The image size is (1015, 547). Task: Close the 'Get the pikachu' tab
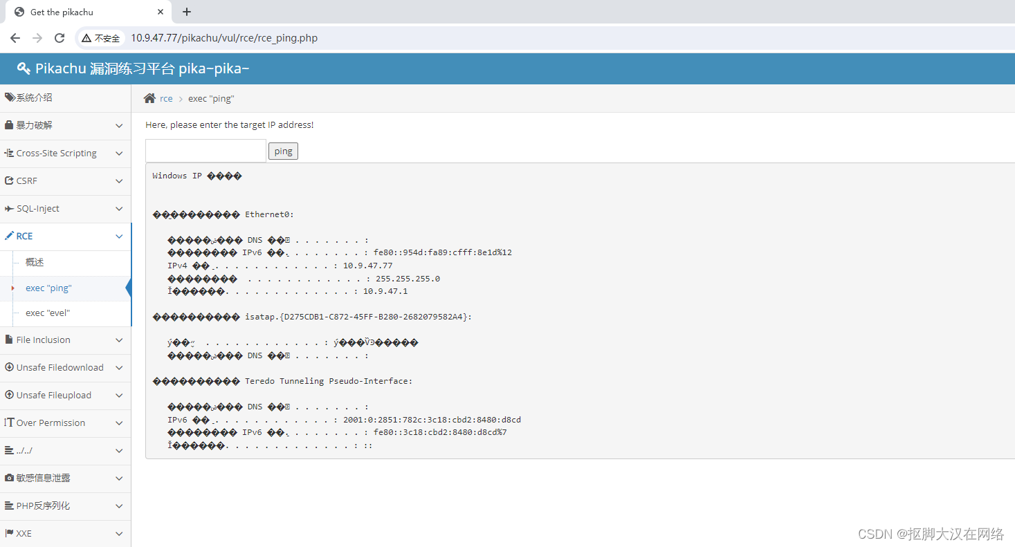click(x=161, y=12)
